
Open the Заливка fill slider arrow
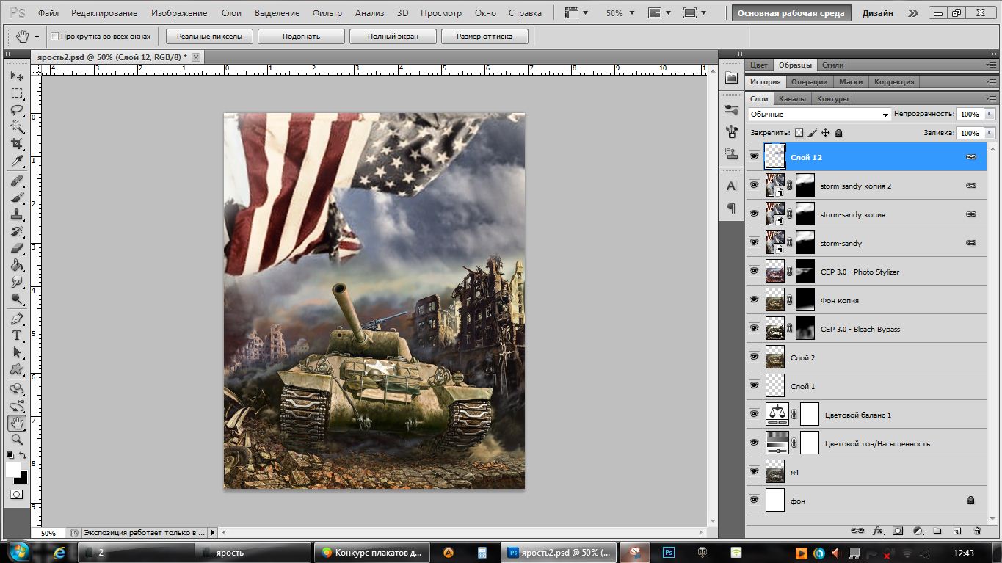(990, 133)
